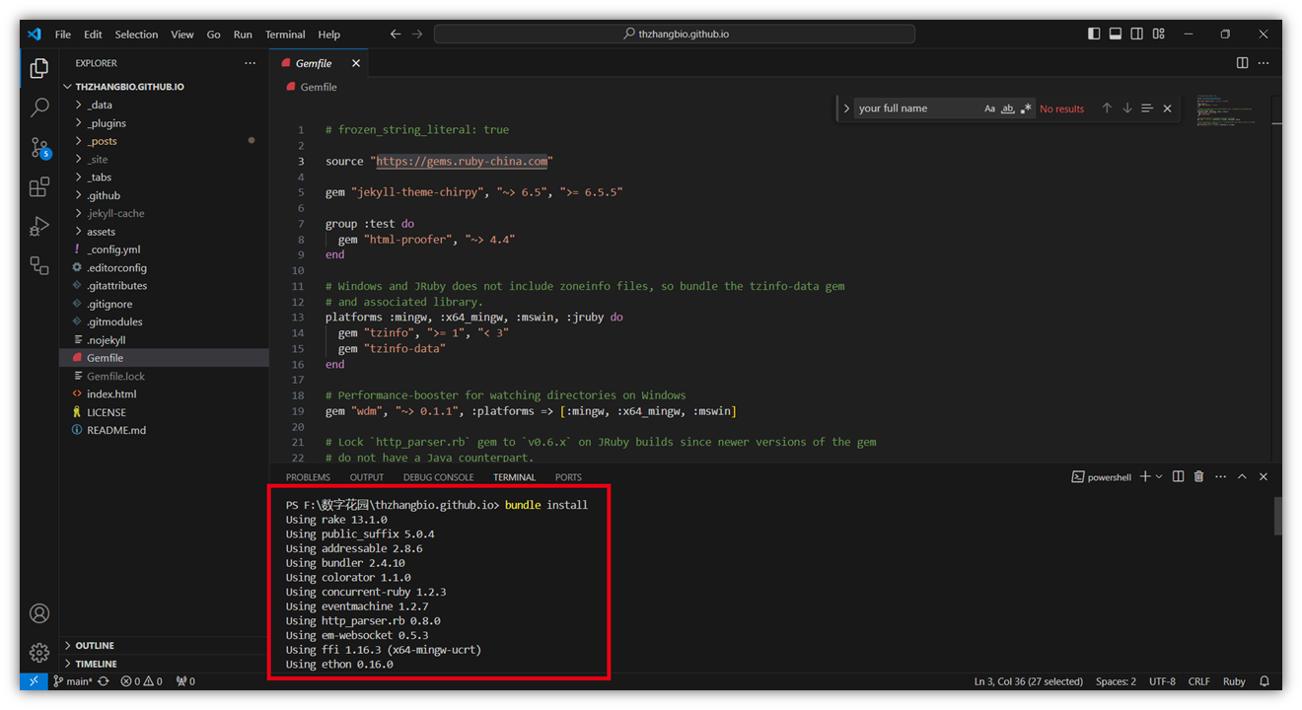Switch to the OUTPUT panel tab
Screen dimensions: 1302x710
point(367,477)
